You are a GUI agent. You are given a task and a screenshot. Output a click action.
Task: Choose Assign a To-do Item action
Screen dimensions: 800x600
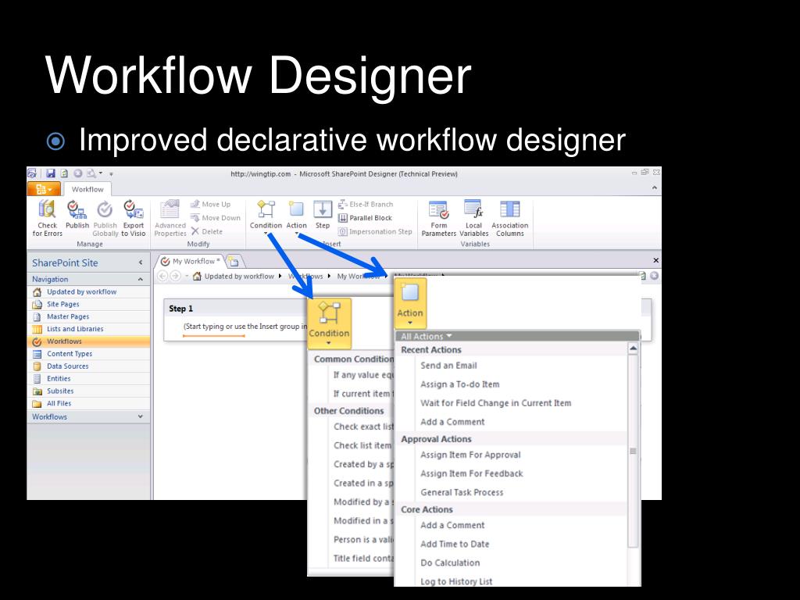point(459,384)
